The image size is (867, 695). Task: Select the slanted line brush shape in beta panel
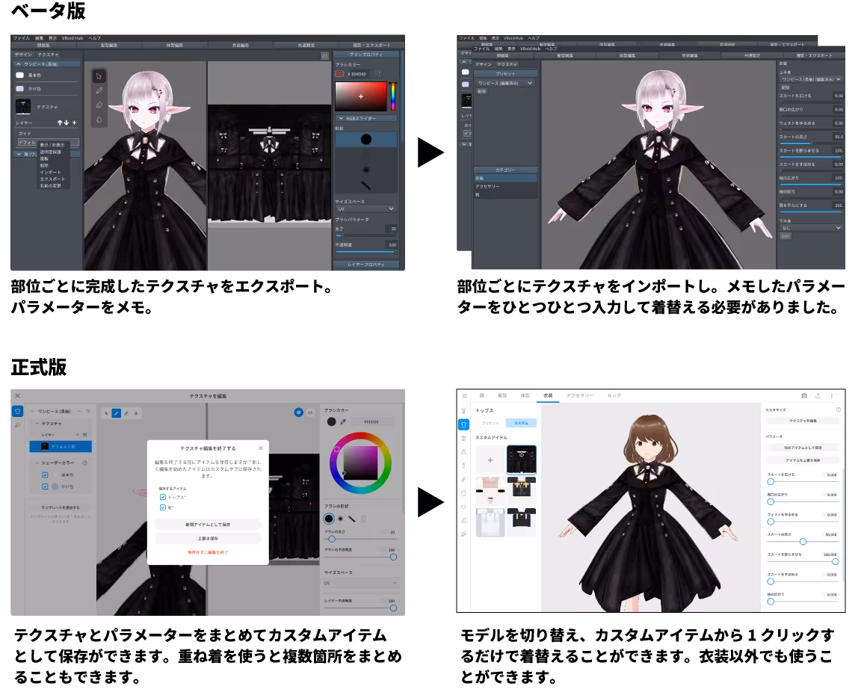(x=366, y=185)
